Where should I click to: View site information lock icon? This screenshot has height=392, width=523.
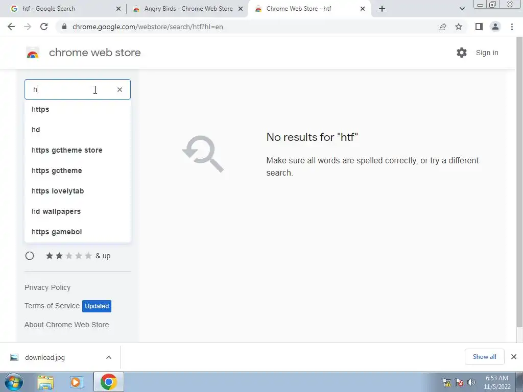[x=65, y=27]
